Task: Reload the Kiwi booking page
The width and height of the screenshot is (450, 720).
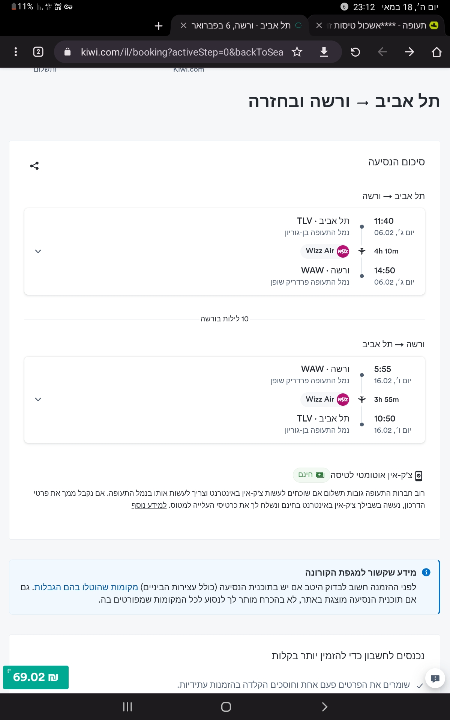Action: point(355,52)
